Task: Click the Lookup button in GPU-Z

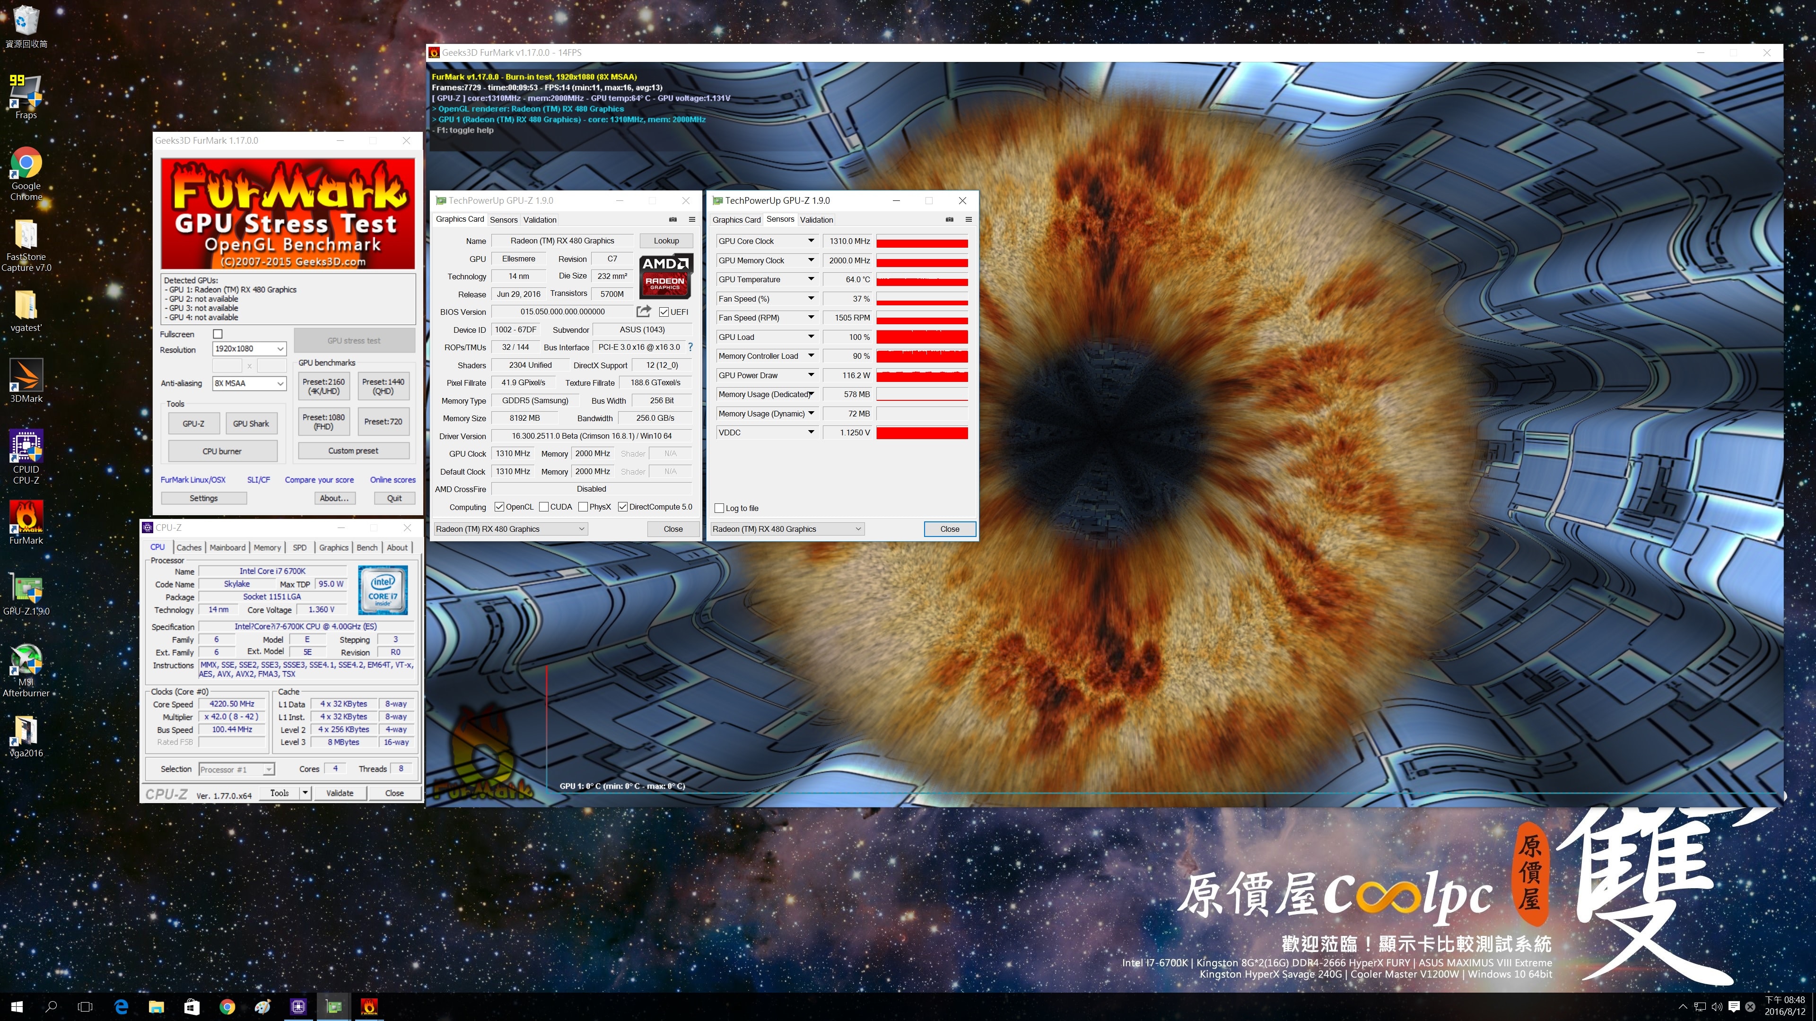Action: point(666,241)
